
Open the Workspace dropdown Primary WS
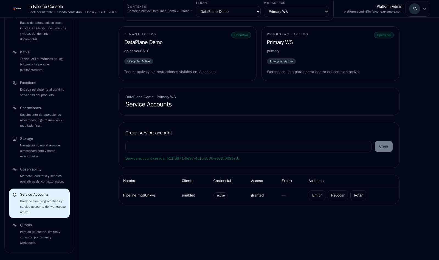click(x=296, y=11)
